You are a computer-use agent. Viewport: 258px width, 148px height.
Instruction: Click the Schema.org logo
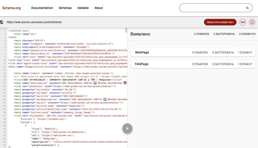pyautogui.click(x=12, y=8)
